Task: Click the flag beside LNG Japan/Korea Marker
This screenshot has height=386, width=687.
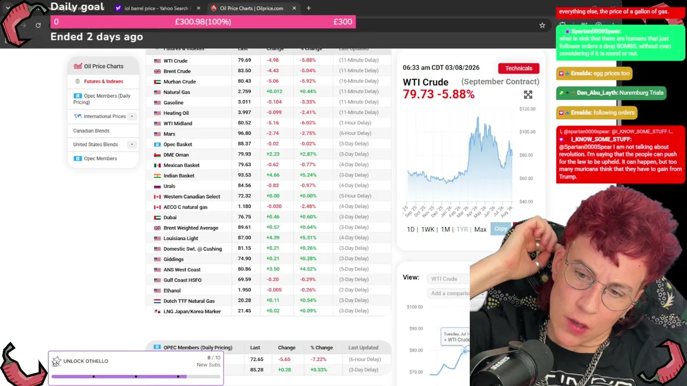Action: 157,311
